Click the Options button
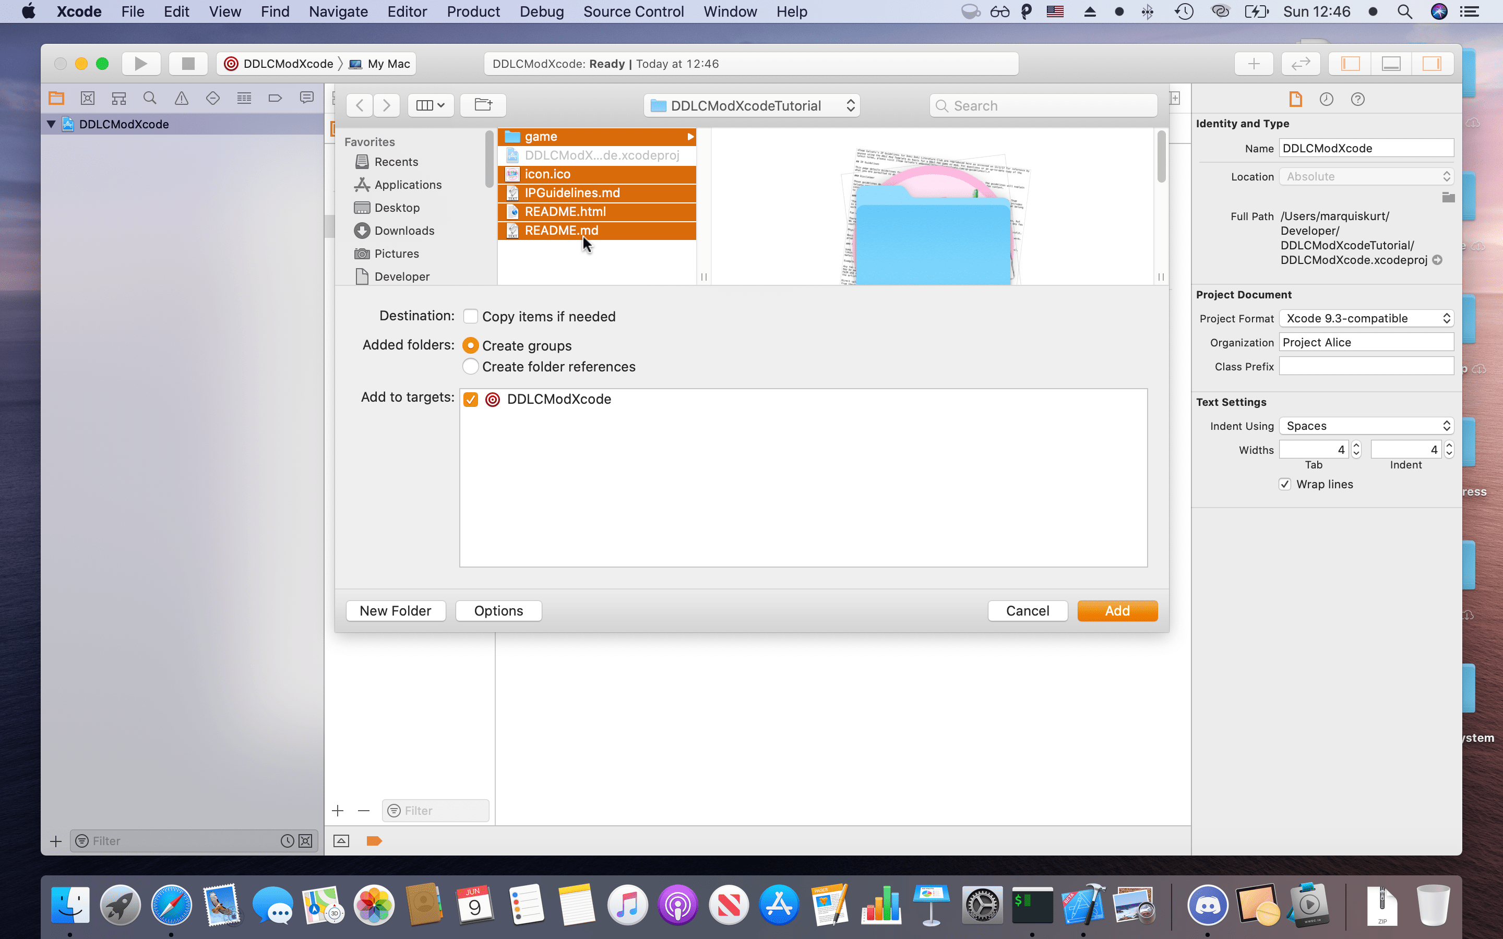The width and height of the screenshot is (1503, 939). click(x=499, y=611)
